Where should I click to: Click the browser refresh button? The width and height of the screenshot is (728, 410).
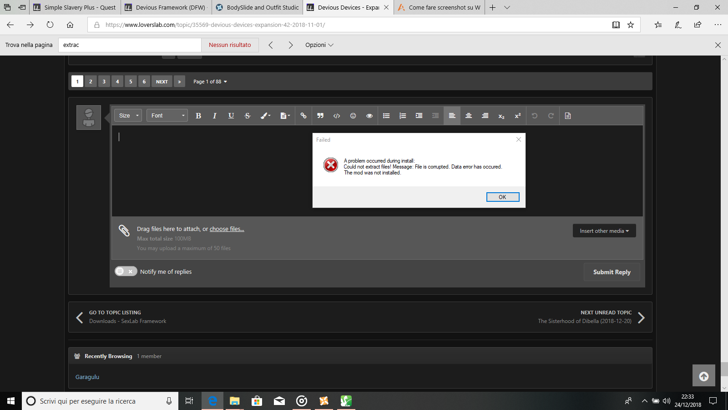pos(50,25)
